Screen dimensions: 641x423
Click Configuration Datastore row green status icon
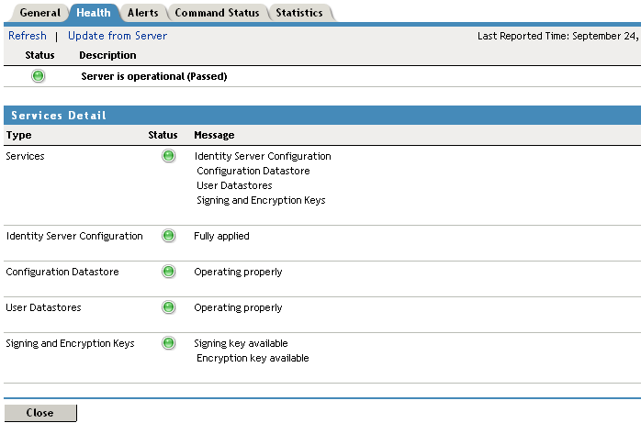pos(168,272)
